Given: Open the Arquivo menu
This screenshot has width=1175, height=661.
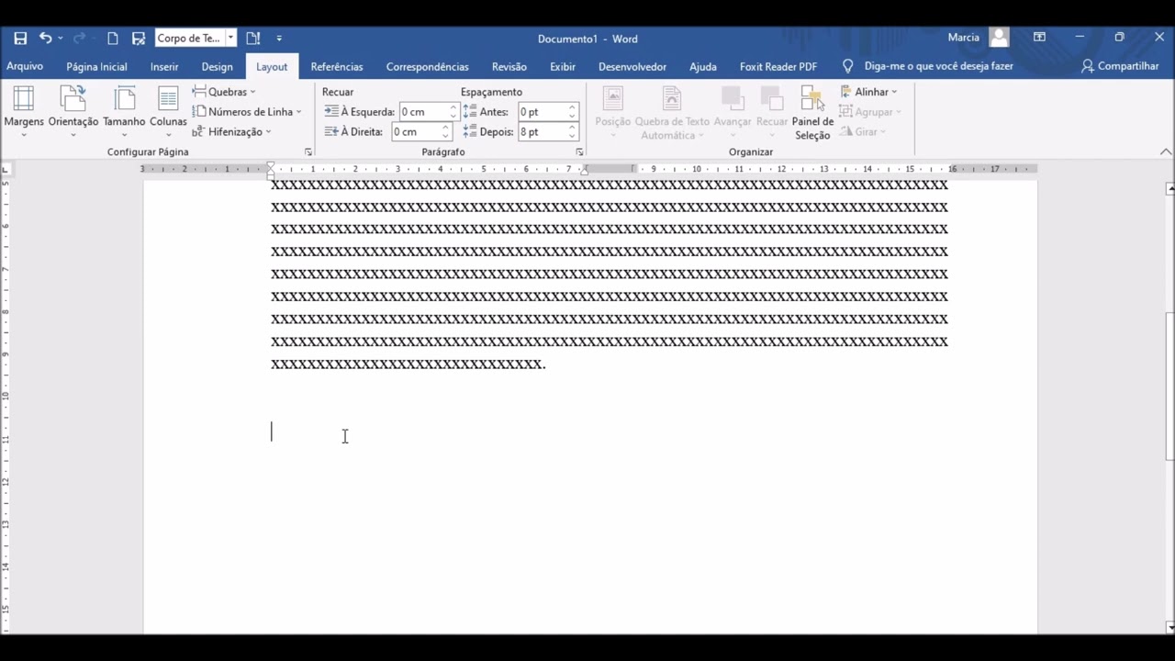Looking at the screenshot, I should [25, 66].
